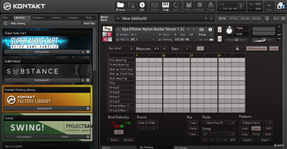Show the on-screen Keyb keyboard

coord(166,6)
